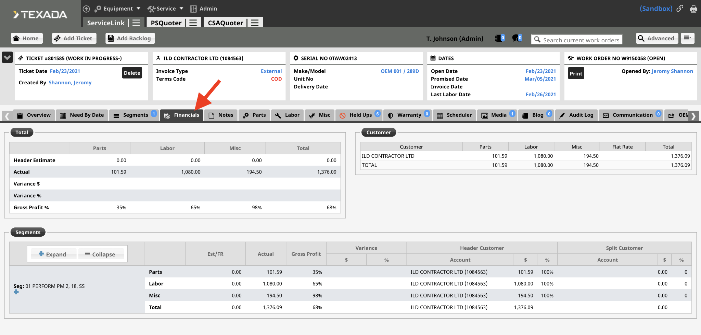Open Open Date Feb/23/2021 link

click(x=541, y=71)
